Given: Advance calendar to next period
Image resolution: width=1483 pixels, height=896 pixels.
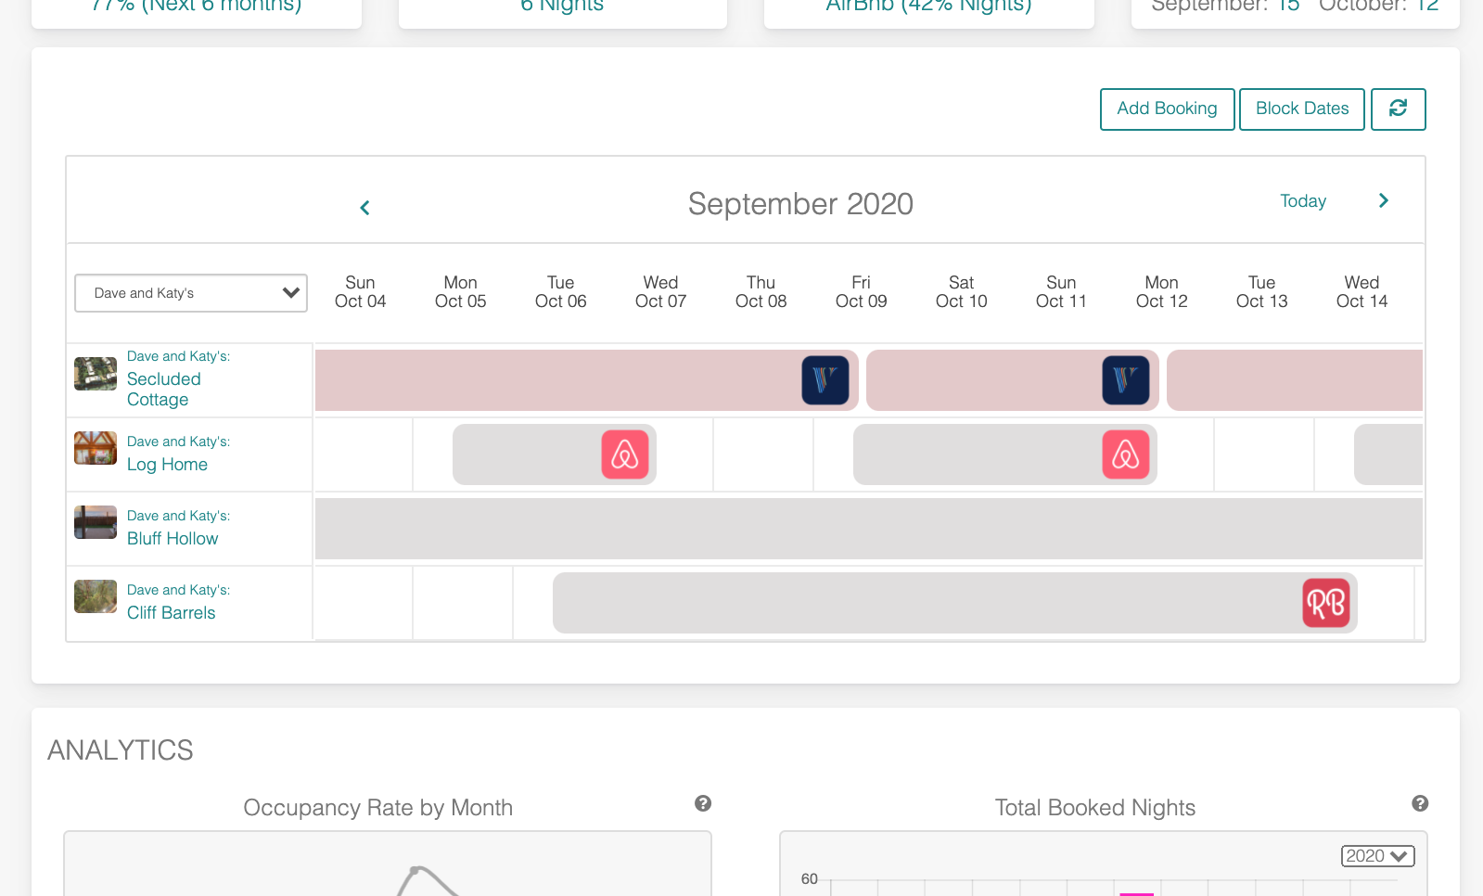Looking at the screenshot, I should [x=1383, y=200].
